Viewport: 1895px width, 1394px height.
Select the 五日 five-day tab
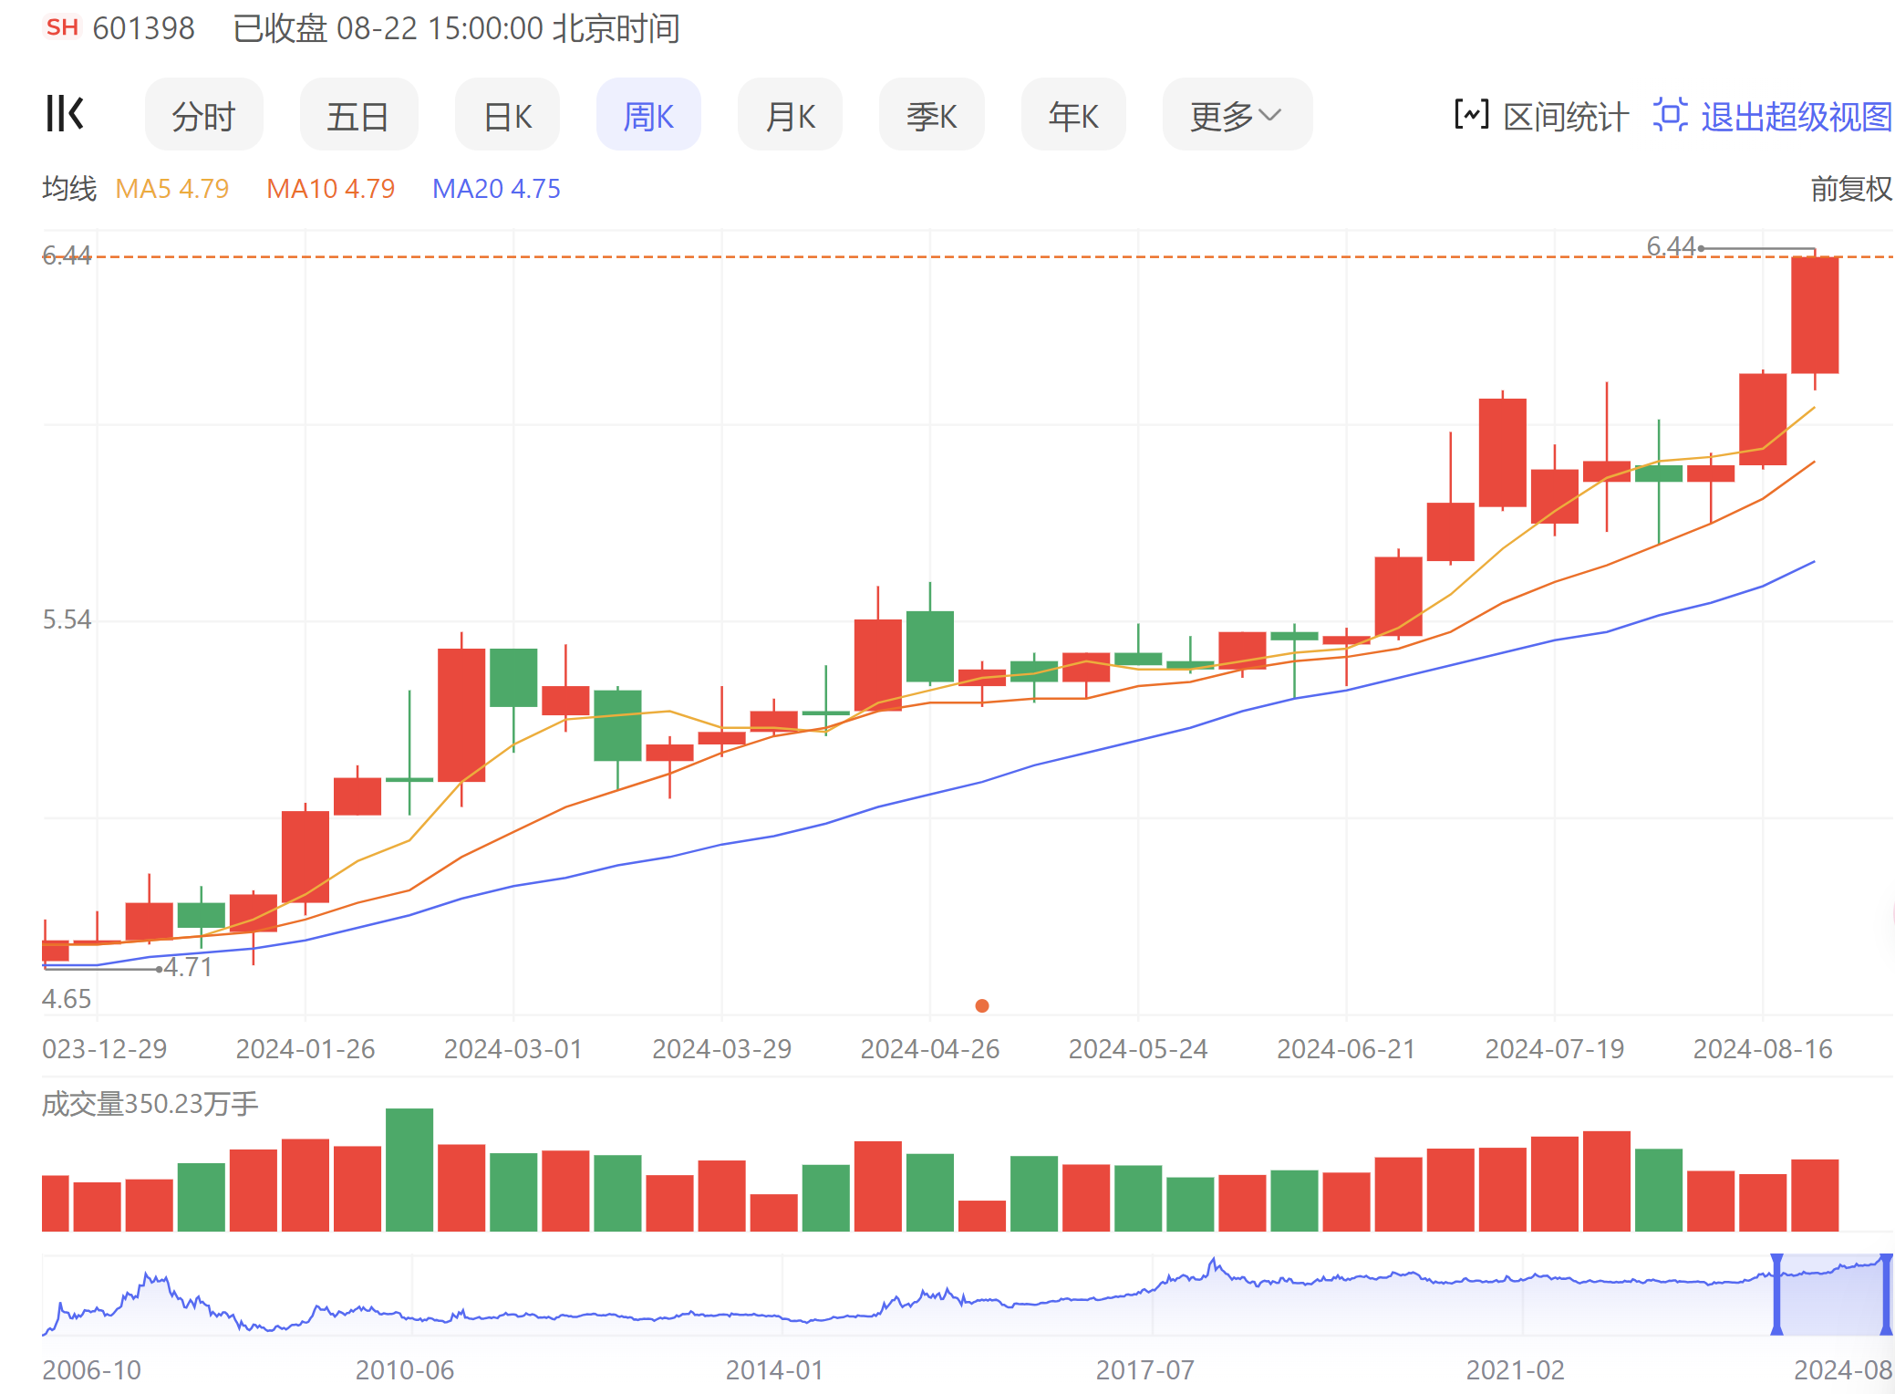click(x=358, y=115)
